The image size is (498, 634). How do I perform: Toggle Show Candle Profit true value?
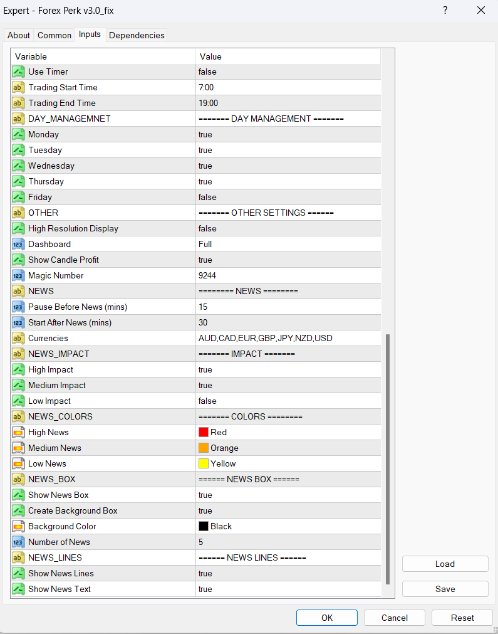pyautogui.click(x=205, y=260)
